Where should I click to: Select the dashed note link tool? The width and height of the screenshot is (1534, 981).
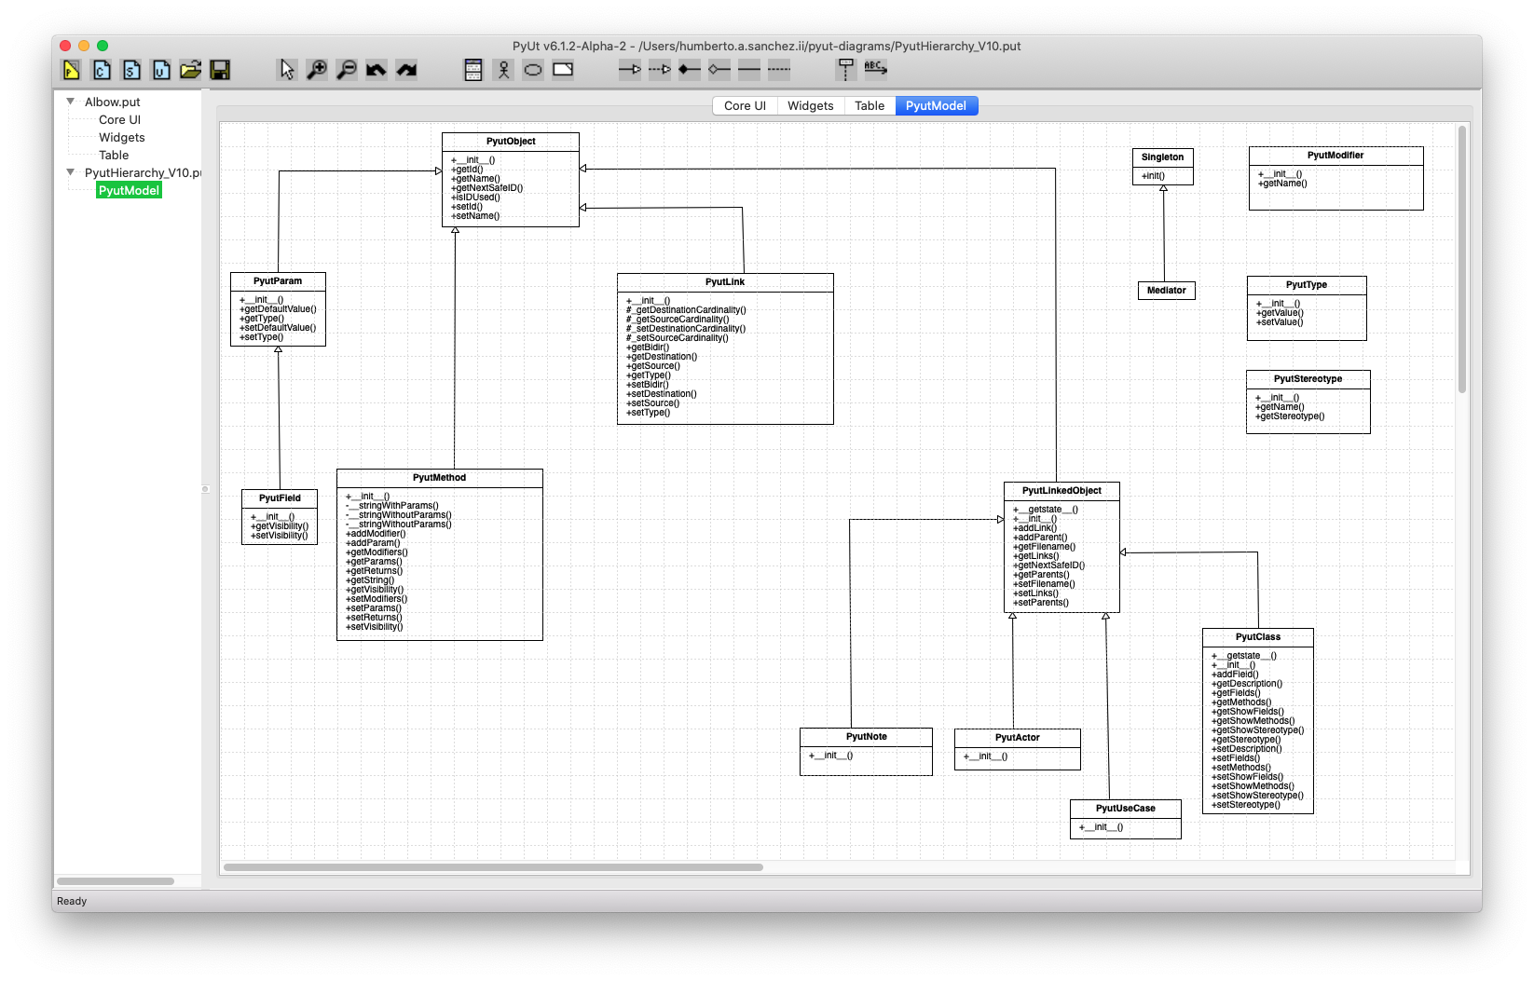tap(779, 70)
